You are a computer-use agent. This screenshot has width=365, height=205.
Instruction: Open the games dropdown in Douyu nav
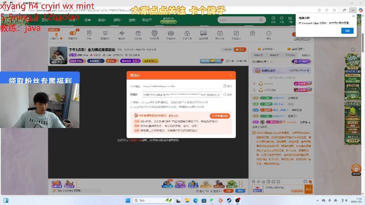tap(117, 20)
